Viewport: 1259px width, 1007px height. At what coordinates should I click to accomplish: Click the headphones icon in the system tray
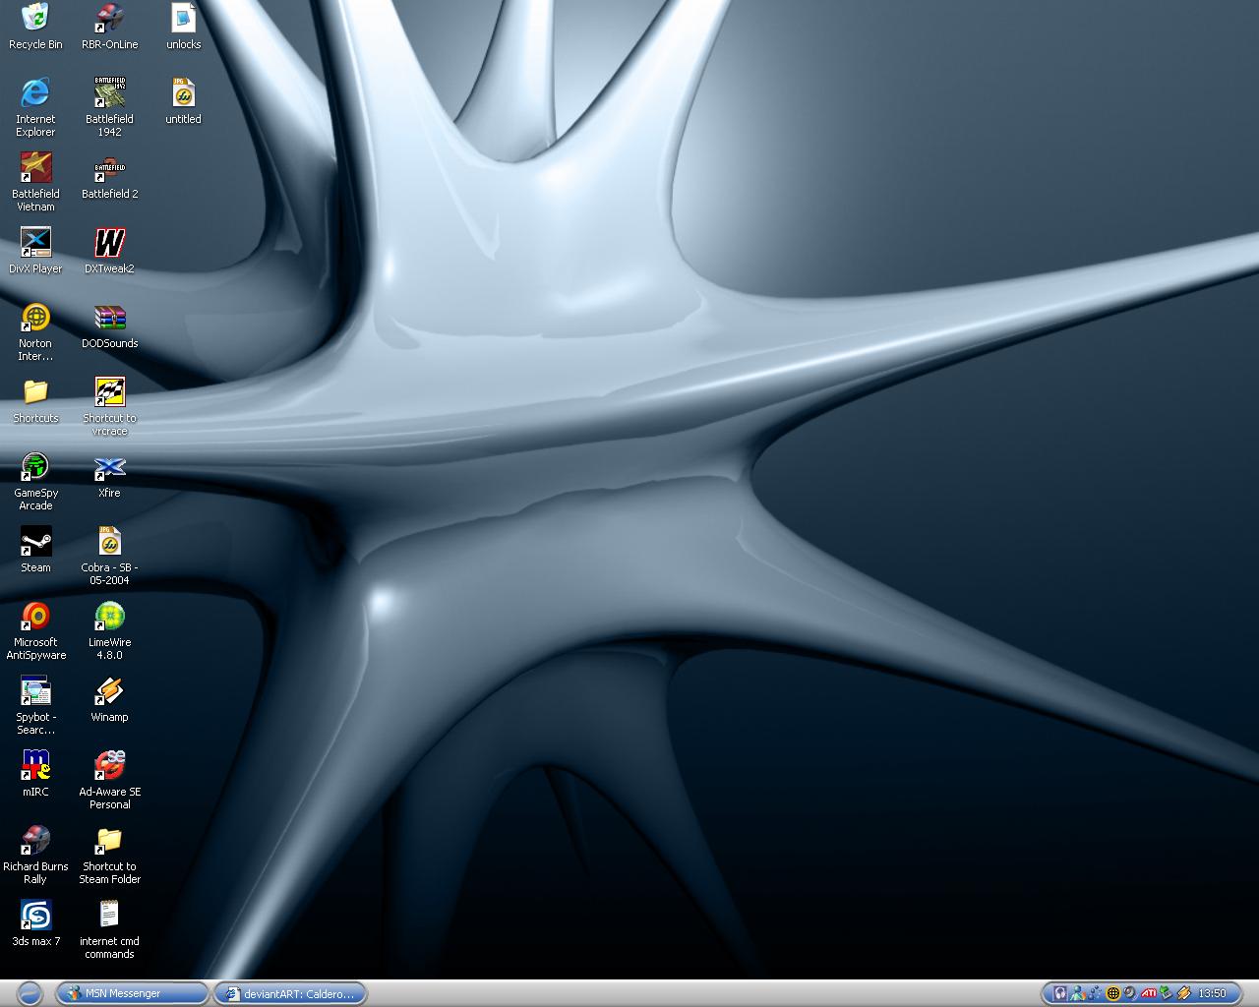tap(1060, 993)
